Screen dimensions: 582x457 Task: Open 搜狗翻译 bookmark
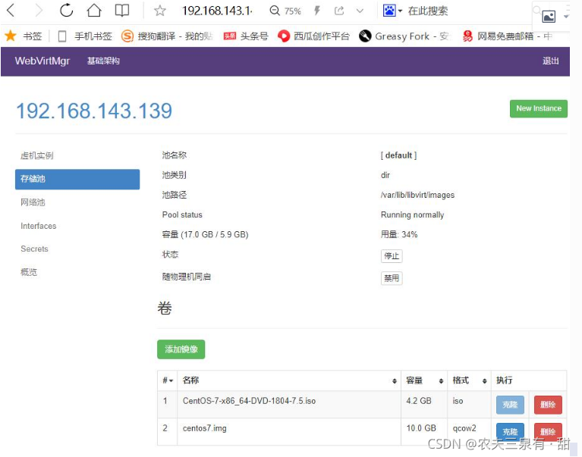tap(167, 36)
